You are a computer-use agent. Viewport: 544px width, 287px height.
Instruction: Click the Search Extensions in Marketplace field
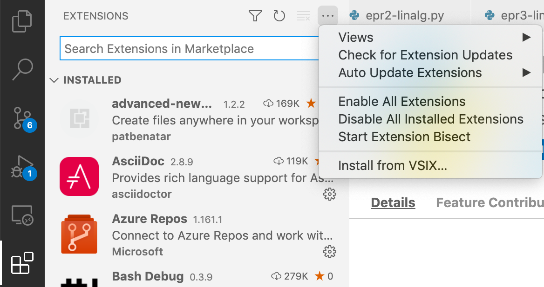[x=186, y=49]
